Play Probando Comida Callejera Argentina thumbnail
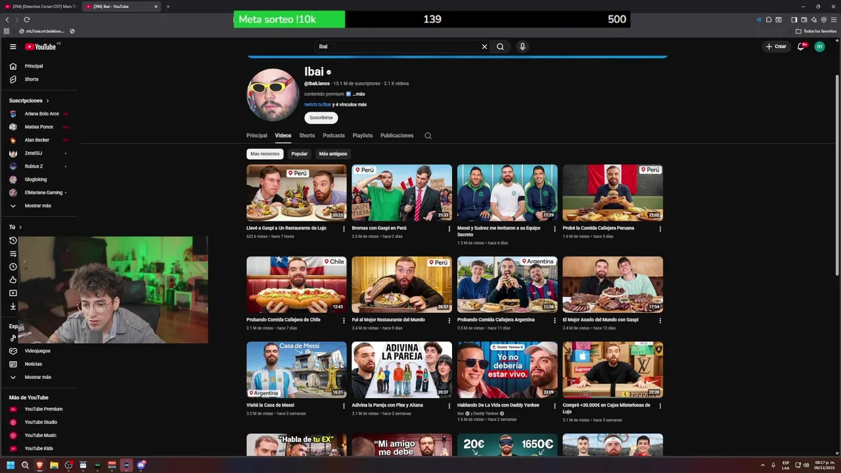The width and height of the screenshot is (841, 473). [x=507, y=284]
